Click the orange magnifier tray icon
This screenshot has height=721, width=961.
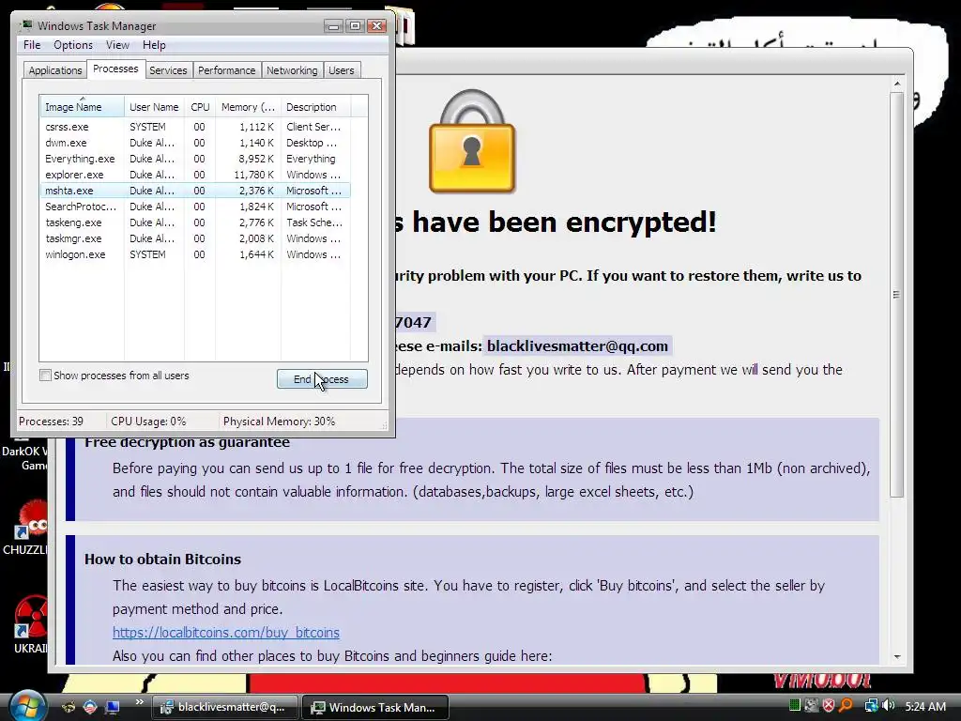click(847, 706)
